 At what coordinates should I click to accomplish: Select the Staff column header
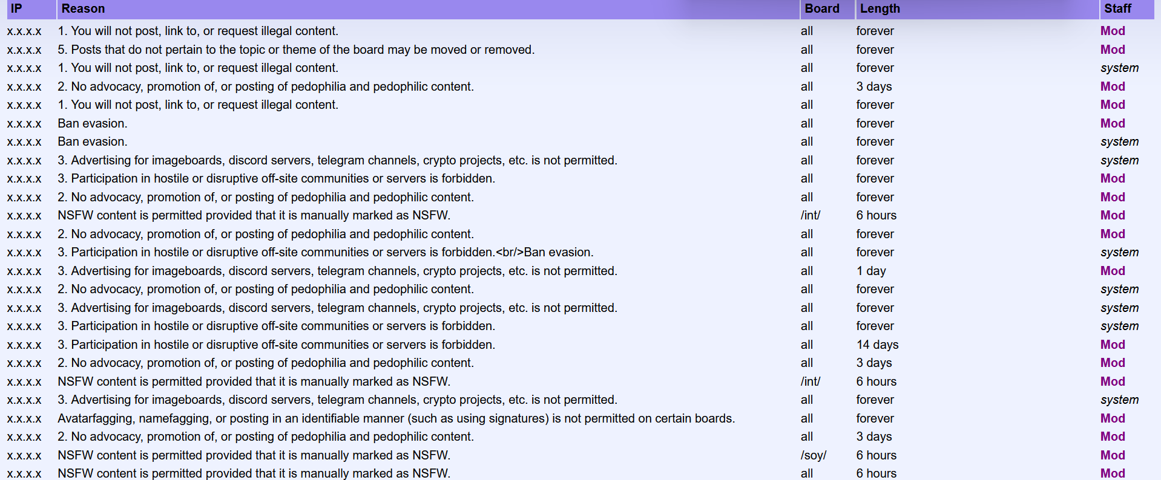(1117, 9)
